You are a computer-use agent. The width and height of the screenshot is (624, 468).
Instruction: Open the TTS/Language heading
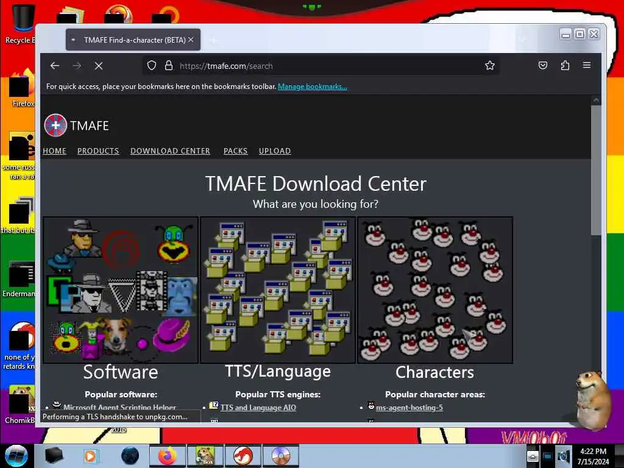[x=278, y=371]
